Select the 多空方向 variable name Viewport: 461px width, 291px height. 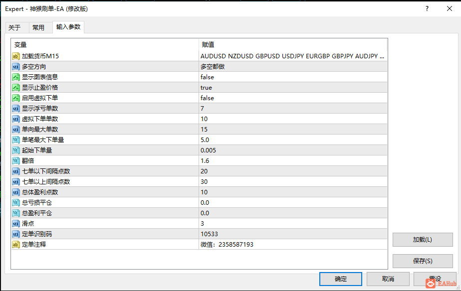(34, 67)
